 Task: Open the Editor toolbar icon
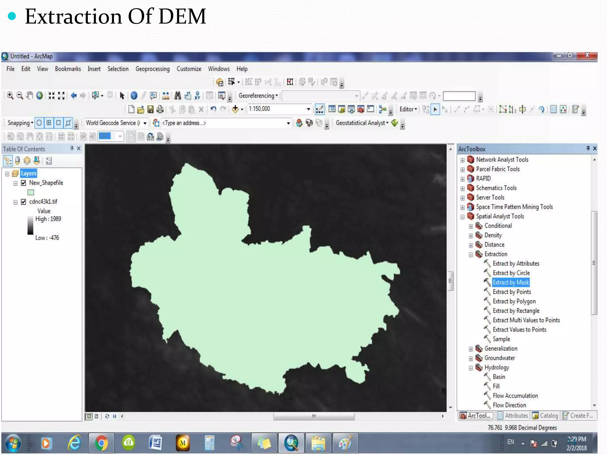click(320, 109)
